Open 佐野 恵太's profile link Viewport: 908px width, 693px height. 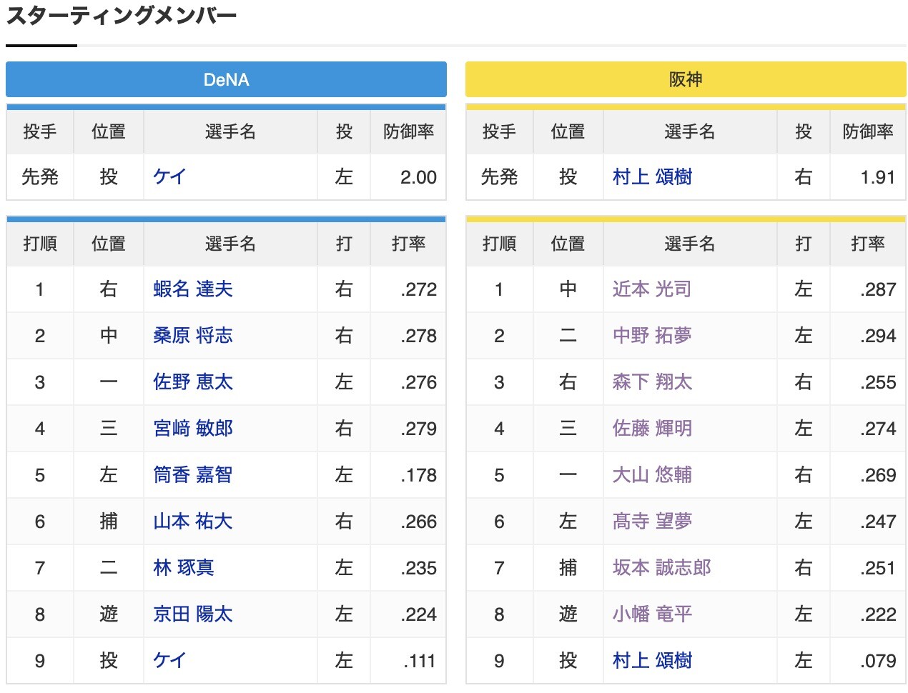(193, 382)
